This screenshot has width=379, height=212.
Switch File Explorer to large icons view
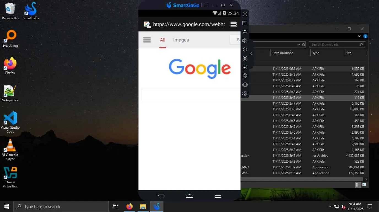(x=364, y=185)
